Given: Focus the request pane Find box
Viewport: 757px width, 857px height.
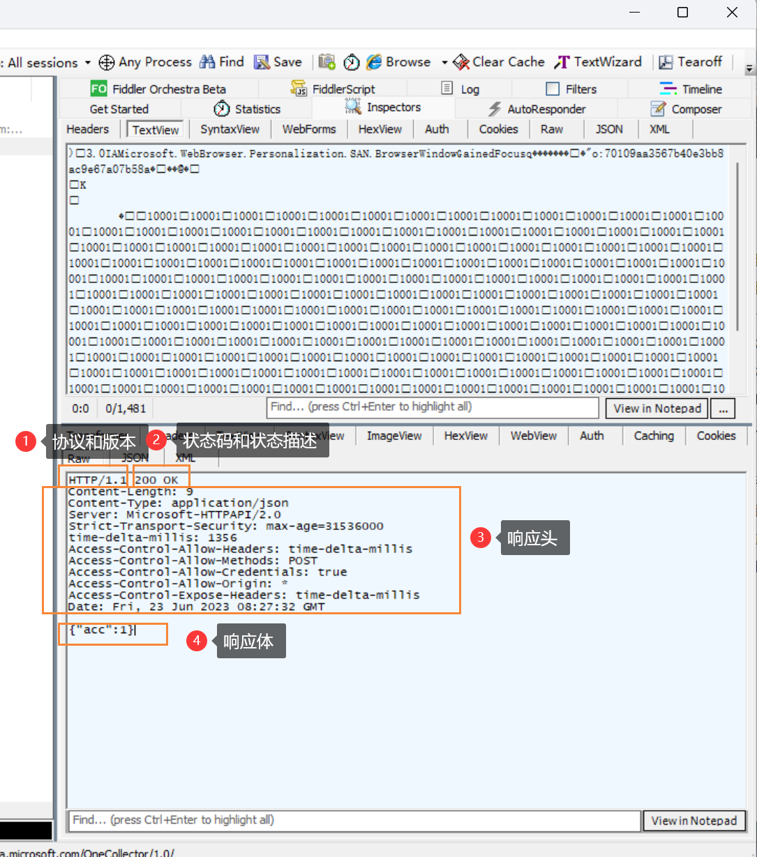Looking at the screenshot, I should click(x=433, y=407).
